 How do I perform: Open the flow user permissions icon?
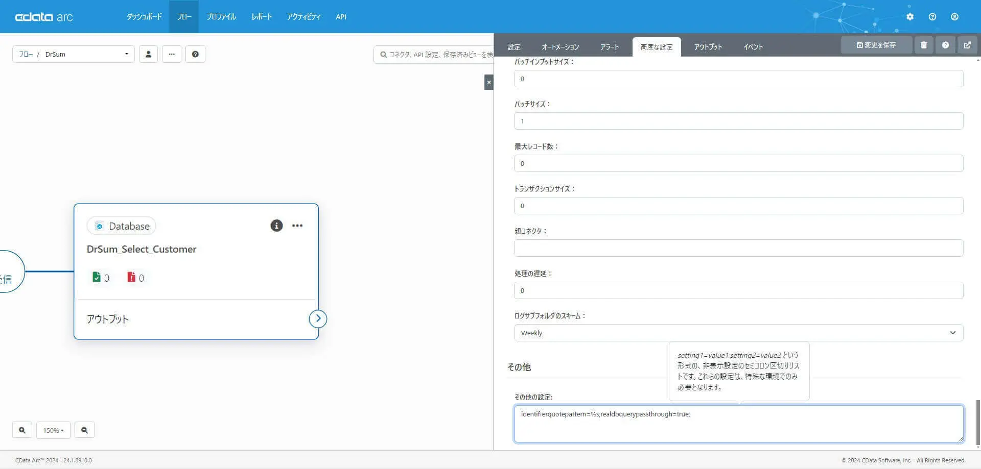pyautogui.click(x=149, y=54)
